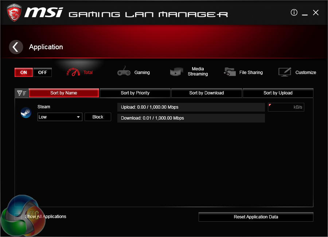Sort the list by Upload
This screenshot has width=328, height=237.
(x=278, y=93)
